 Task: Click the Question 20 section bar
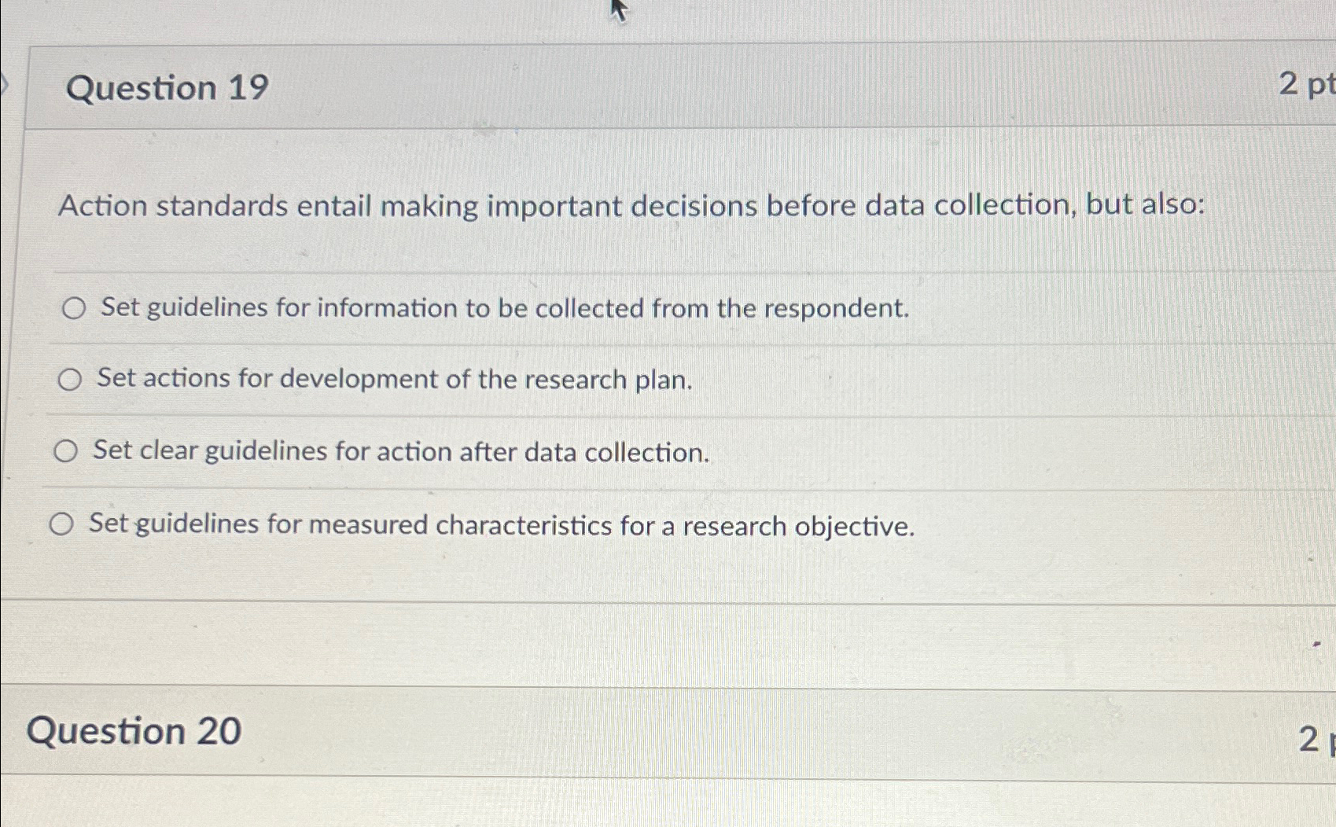coord(629,732)
